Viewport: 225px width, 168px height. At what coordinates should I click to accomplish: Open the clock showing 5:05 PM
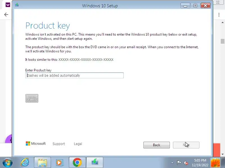200,163
